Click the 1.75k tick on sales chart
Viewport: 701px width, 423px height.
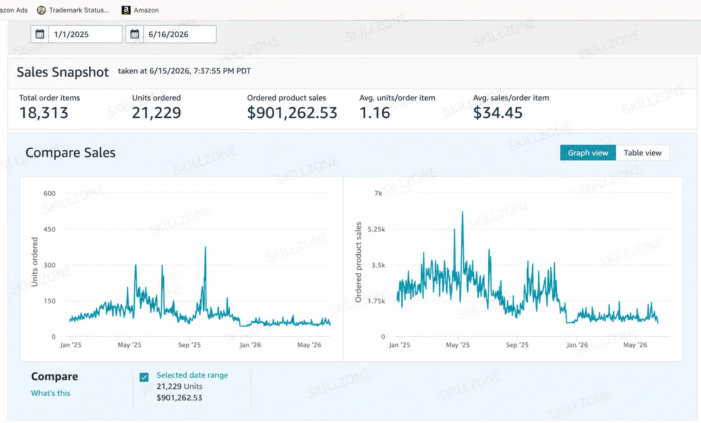[376, 301]
